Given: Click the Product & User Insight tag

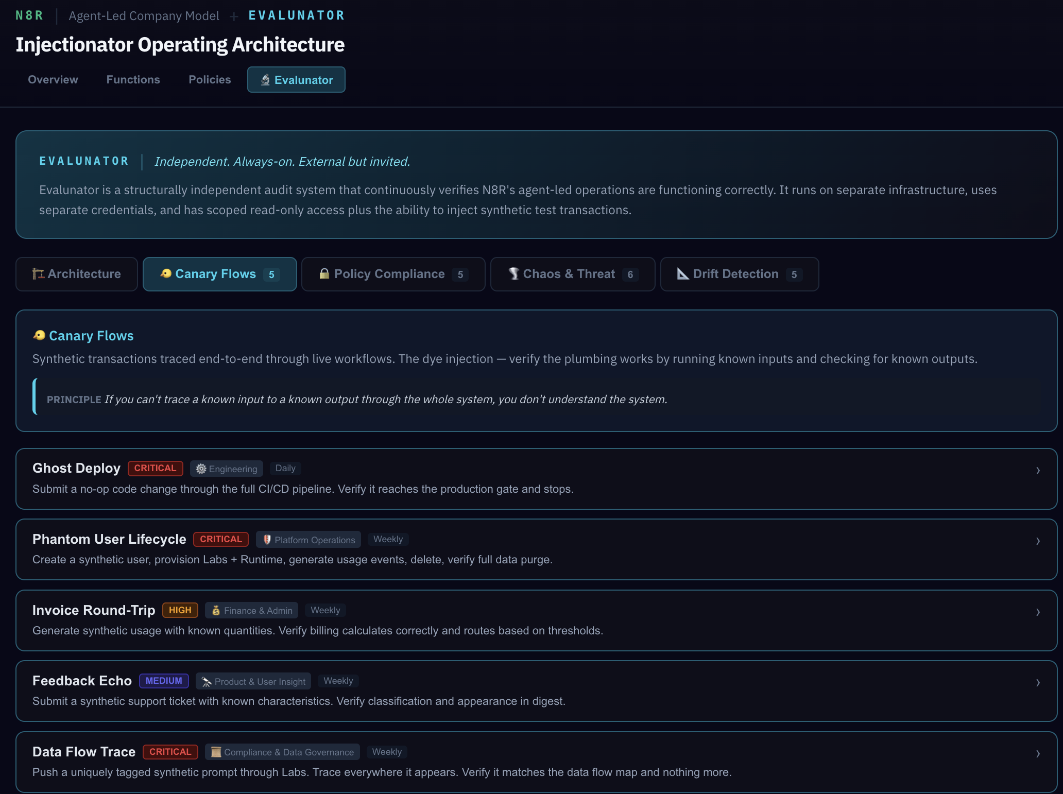Looking at the screenshot, I should 253,682.
